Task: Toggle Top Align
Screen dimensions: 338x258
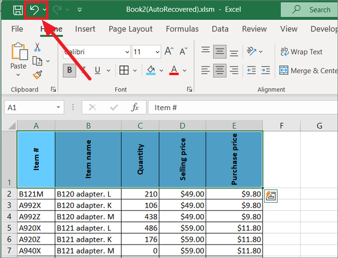Action: [x=206, y=51]
